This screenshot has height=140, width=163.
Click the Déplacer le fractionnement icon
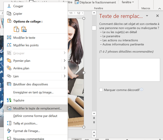pyautogui.click(x=77, y=2)
